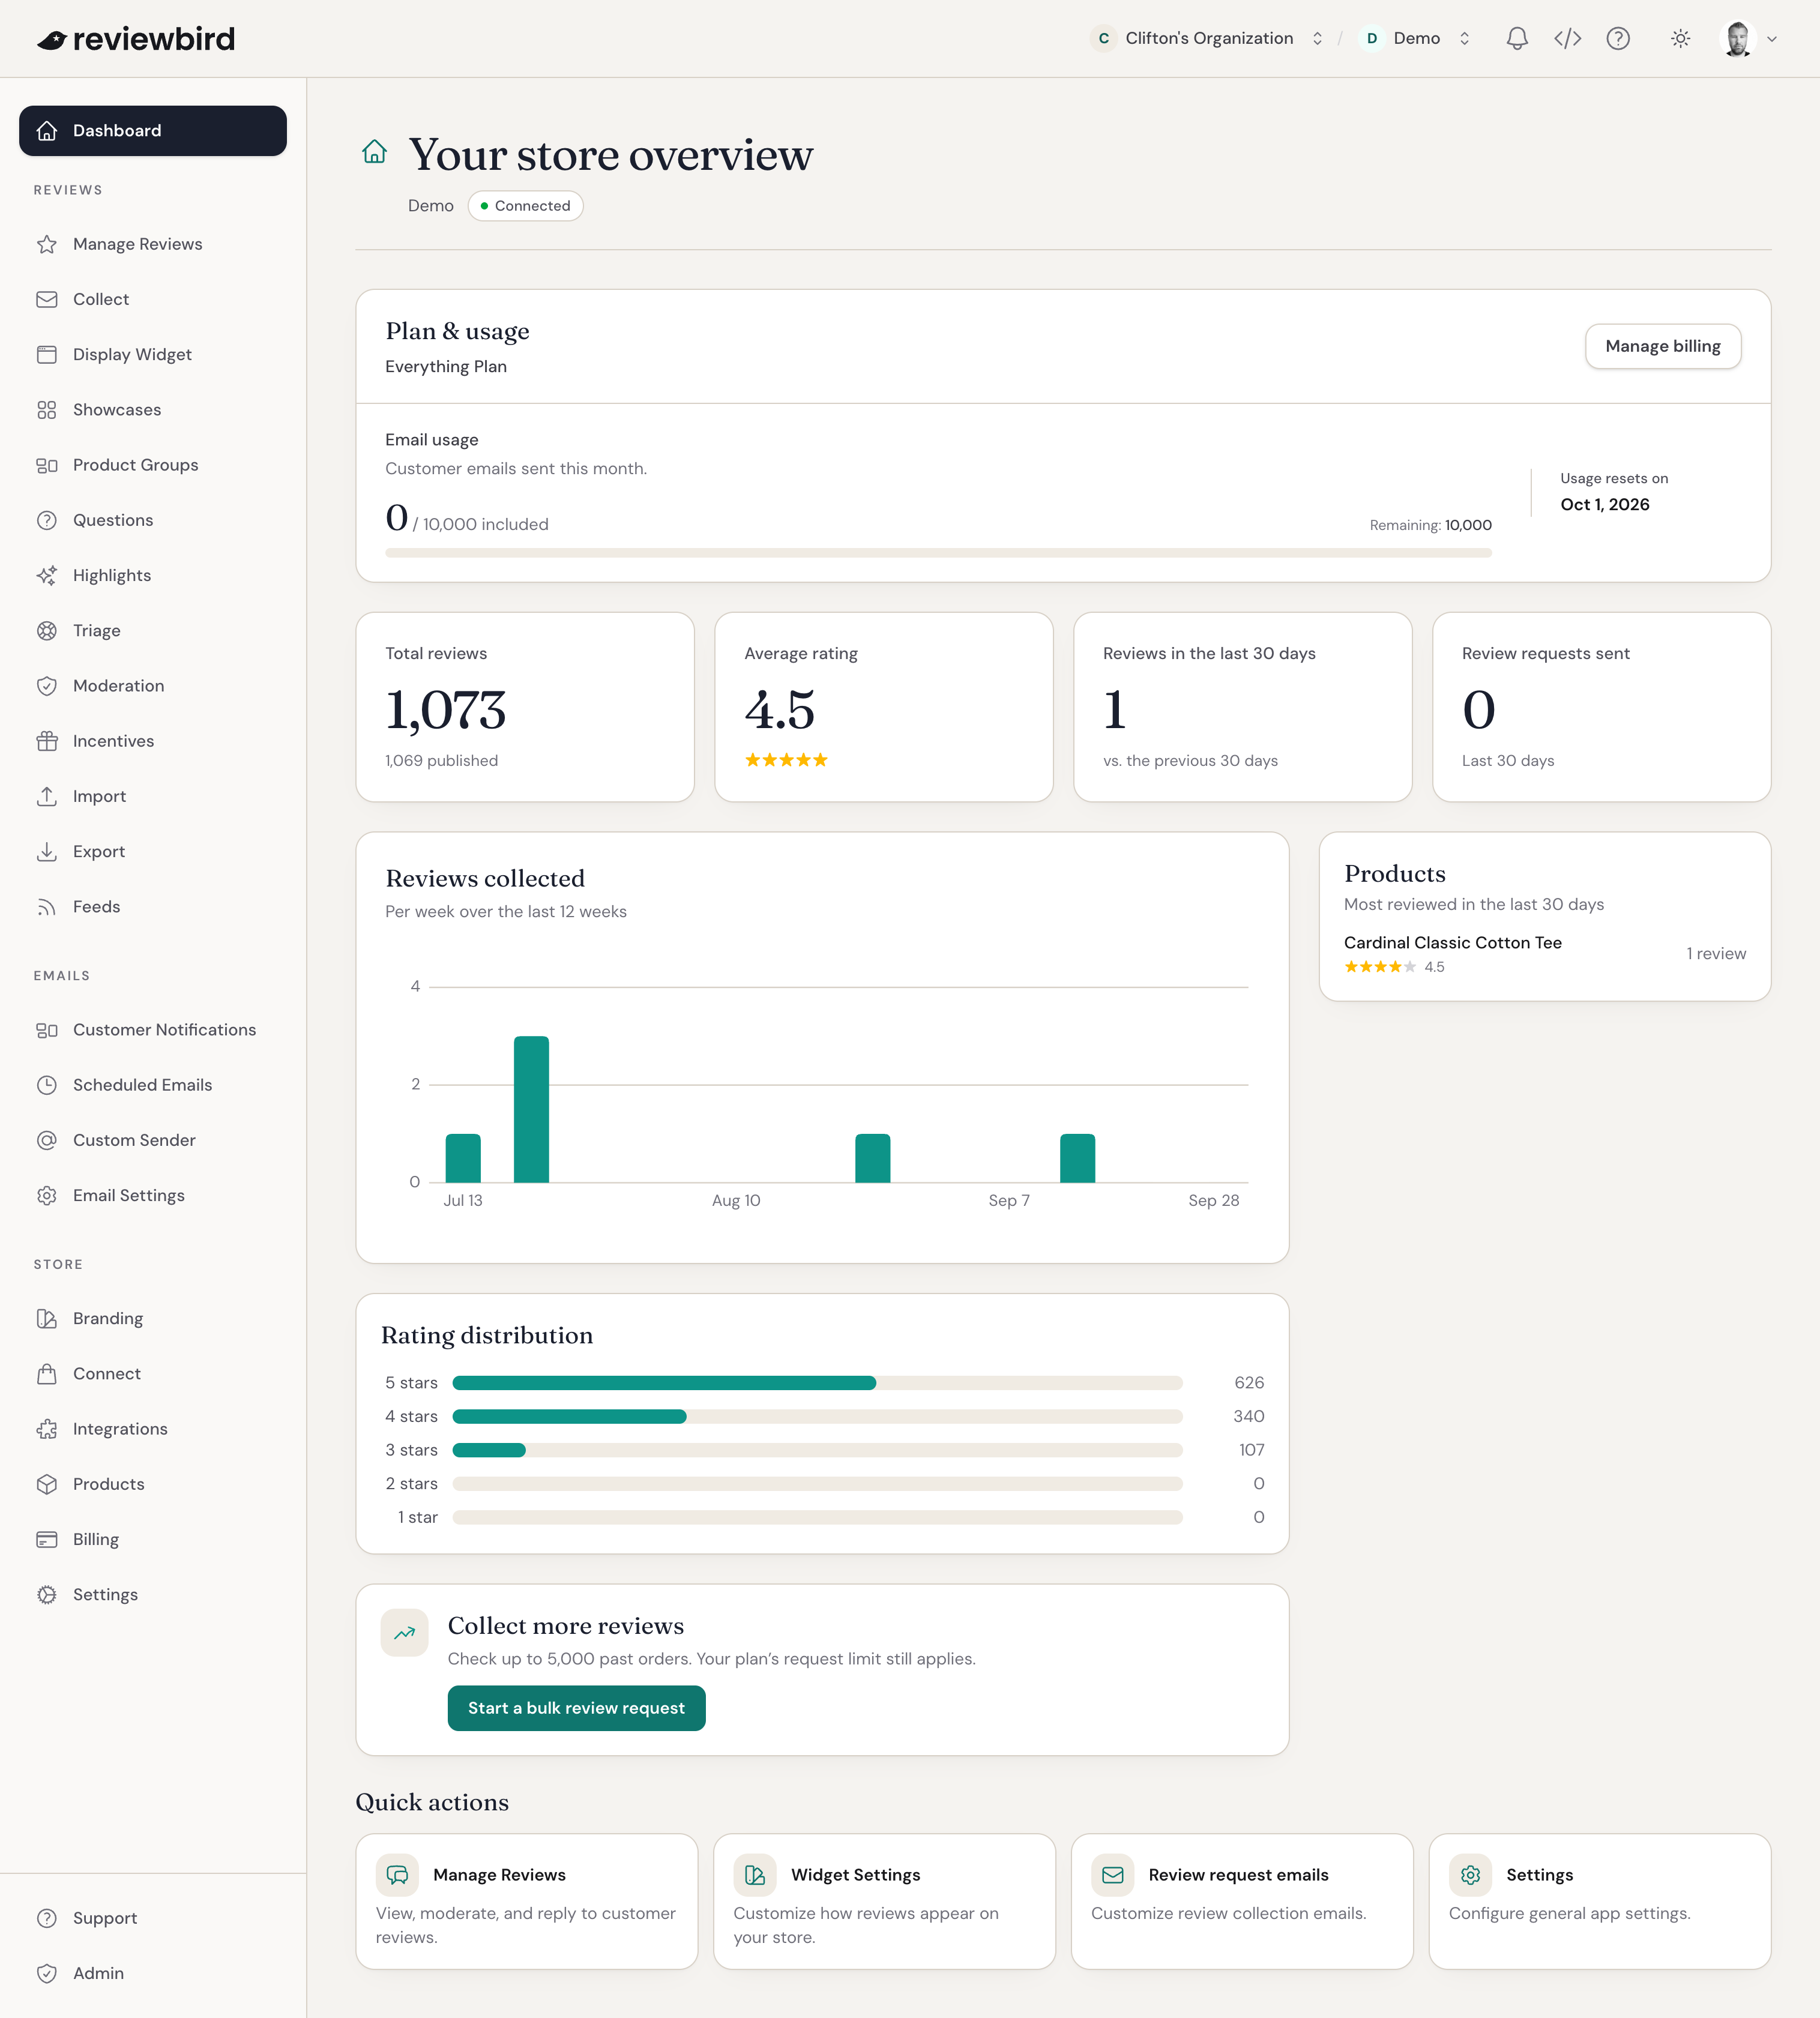Viewport: 1820px width, 2018px height.
Task: Click the Manage billing button
Action: 1663,346
